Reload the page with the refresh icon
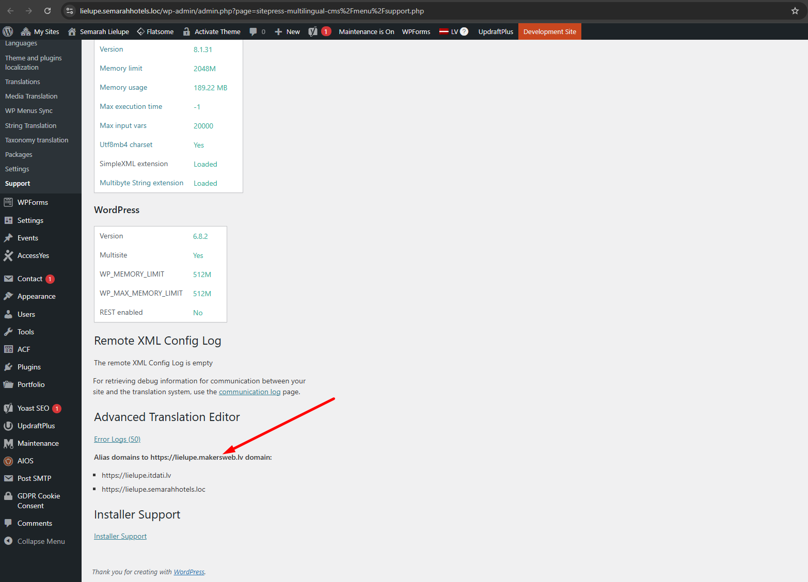 pos(47,11)
